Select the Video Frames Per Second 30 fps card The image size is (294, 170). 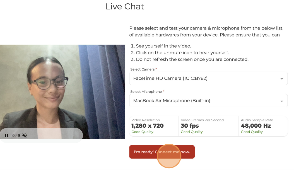coord(208,126)
